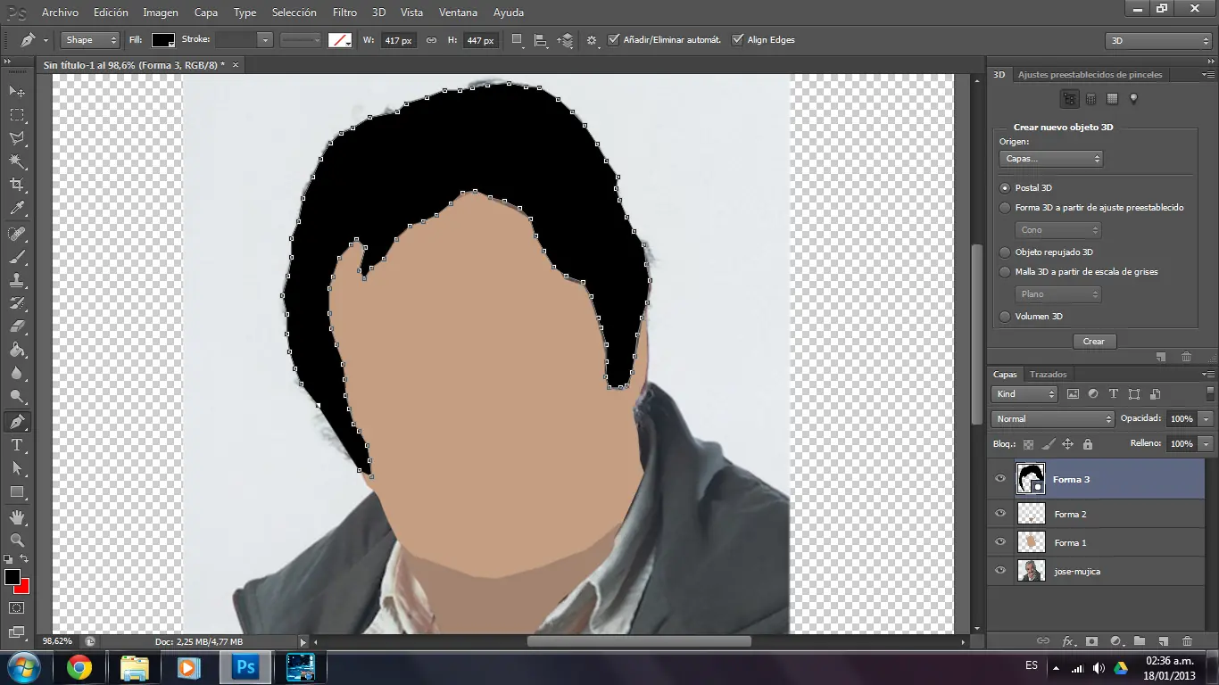This screenshot has width=1219, height=685.
Task: Open the Imagen menu
Action: pyautogui.click(x=161, y=12)
